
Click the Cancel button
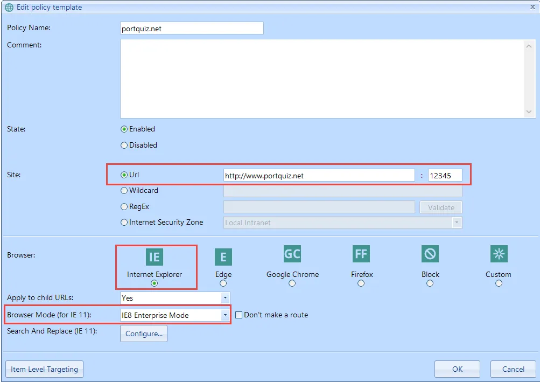click(513, 369)
